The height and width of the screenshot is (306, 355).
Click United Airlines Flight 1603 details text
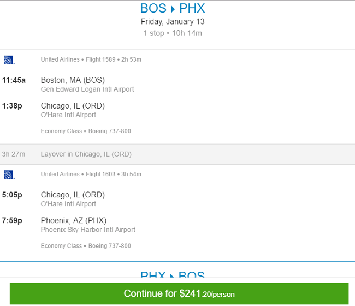[91, 174]
